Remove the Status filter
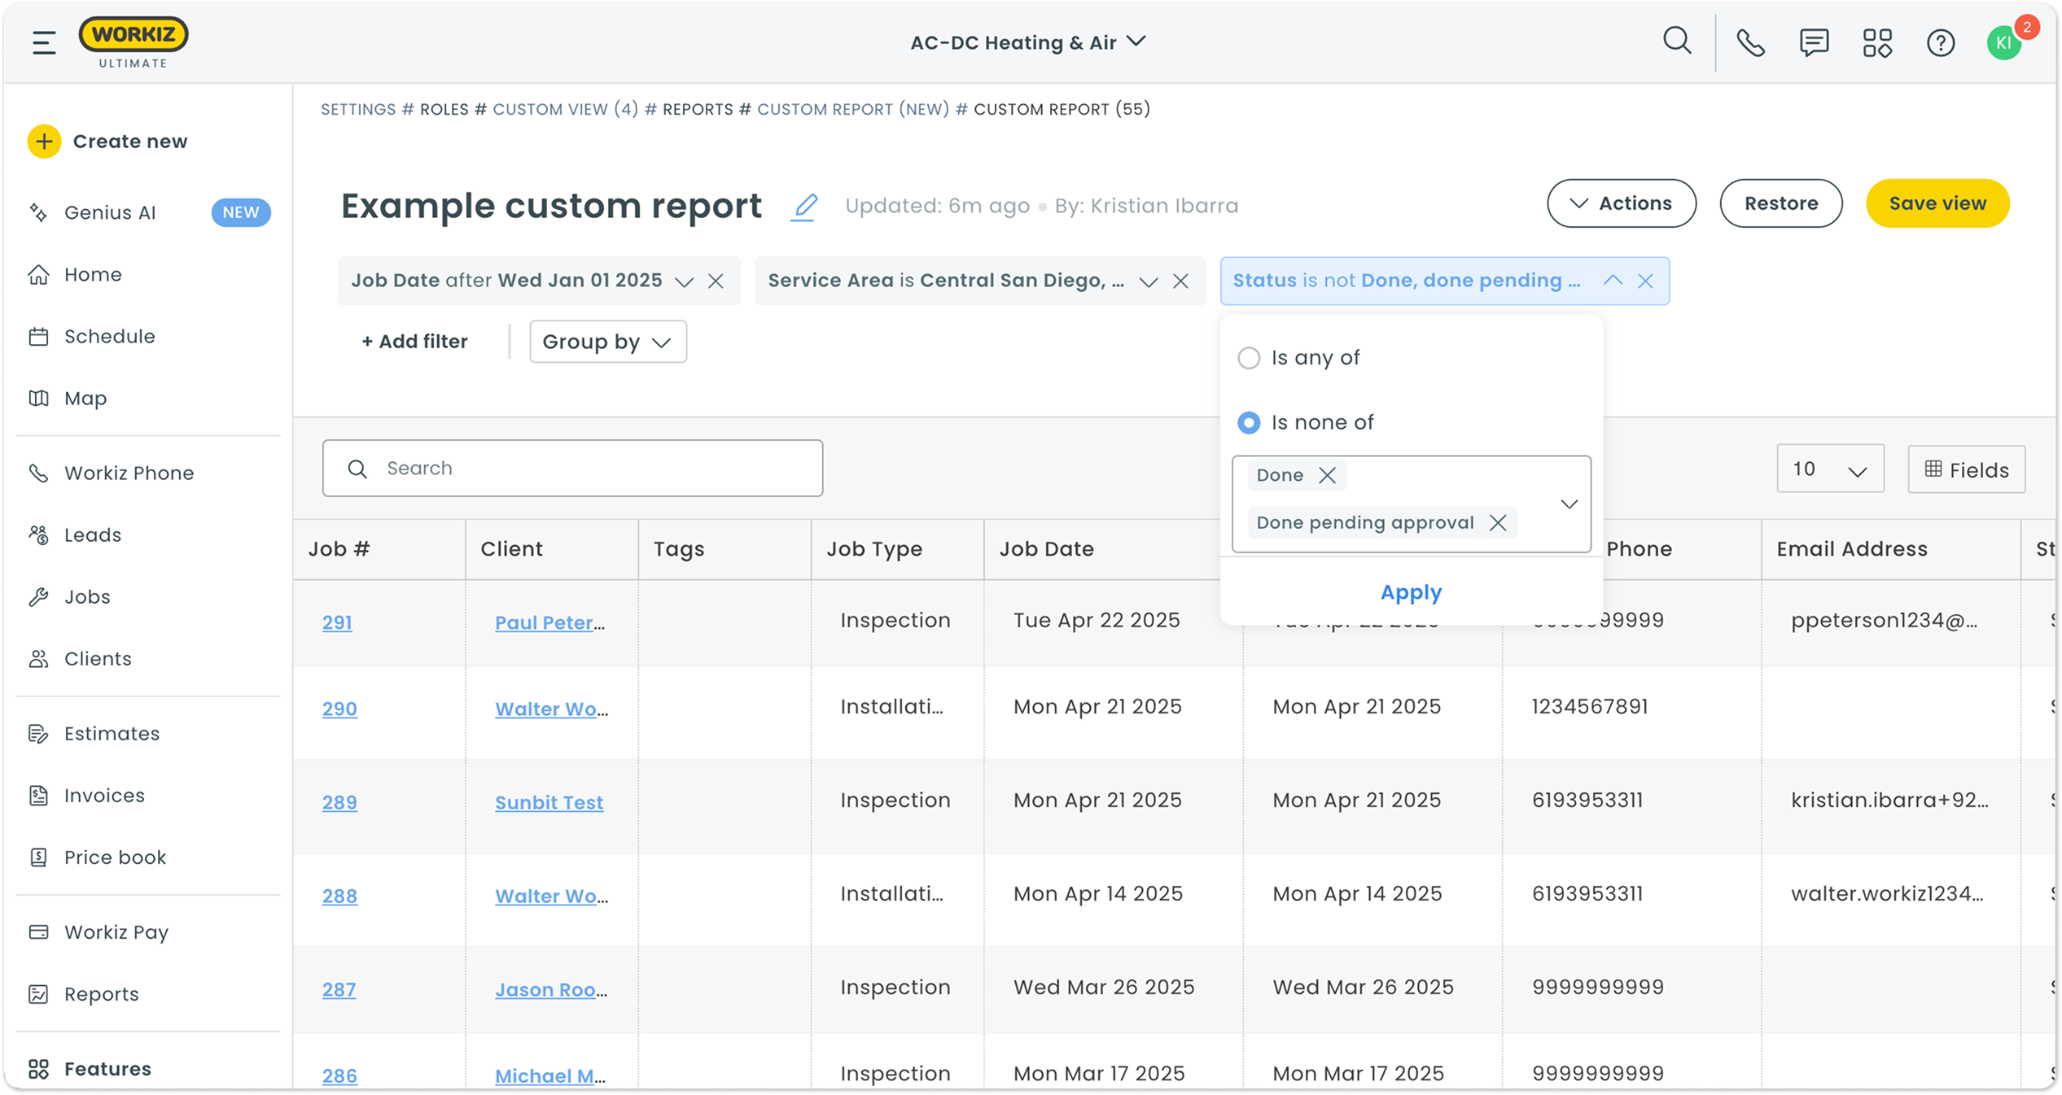Viewport: 2062px width, 1095px height. (1645, 281)
